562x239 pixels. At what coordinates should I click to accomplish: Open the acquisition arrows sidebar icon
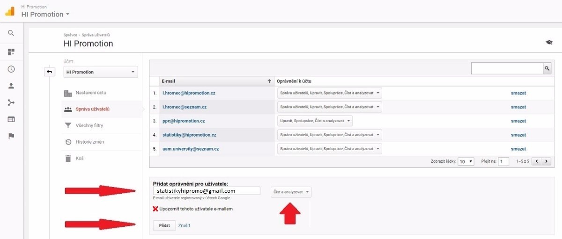11,102
